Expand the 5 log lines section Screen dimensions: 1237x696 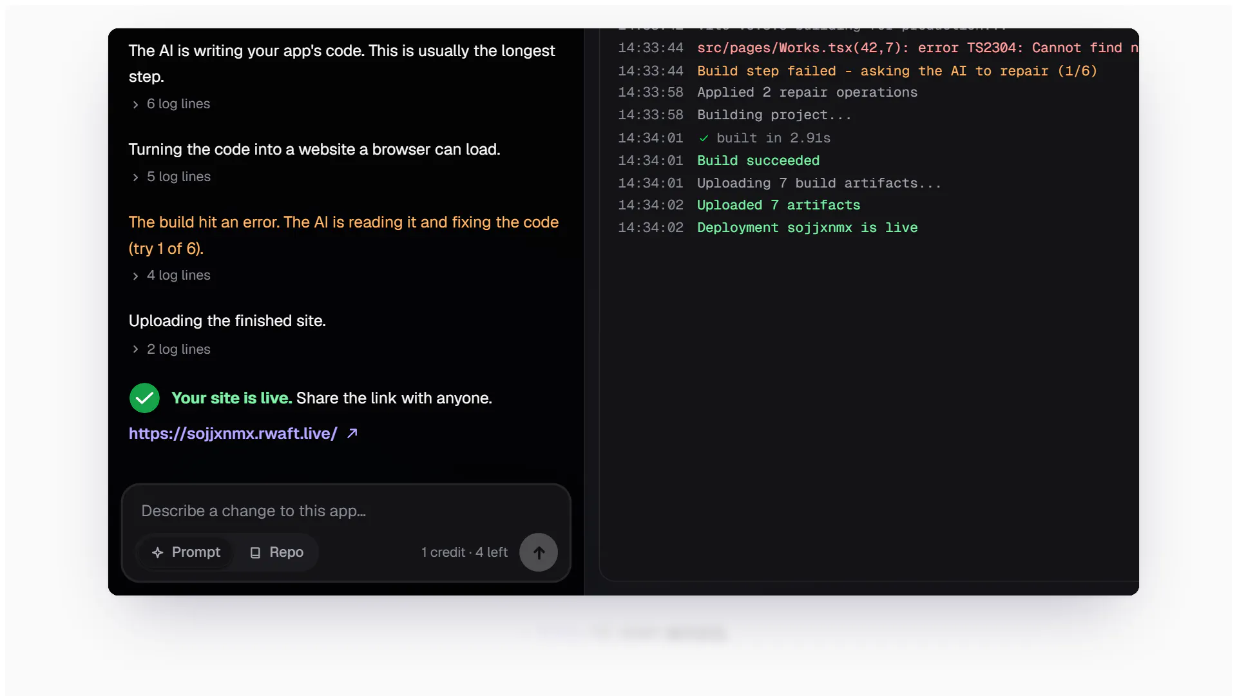click(x=171, y=177)
